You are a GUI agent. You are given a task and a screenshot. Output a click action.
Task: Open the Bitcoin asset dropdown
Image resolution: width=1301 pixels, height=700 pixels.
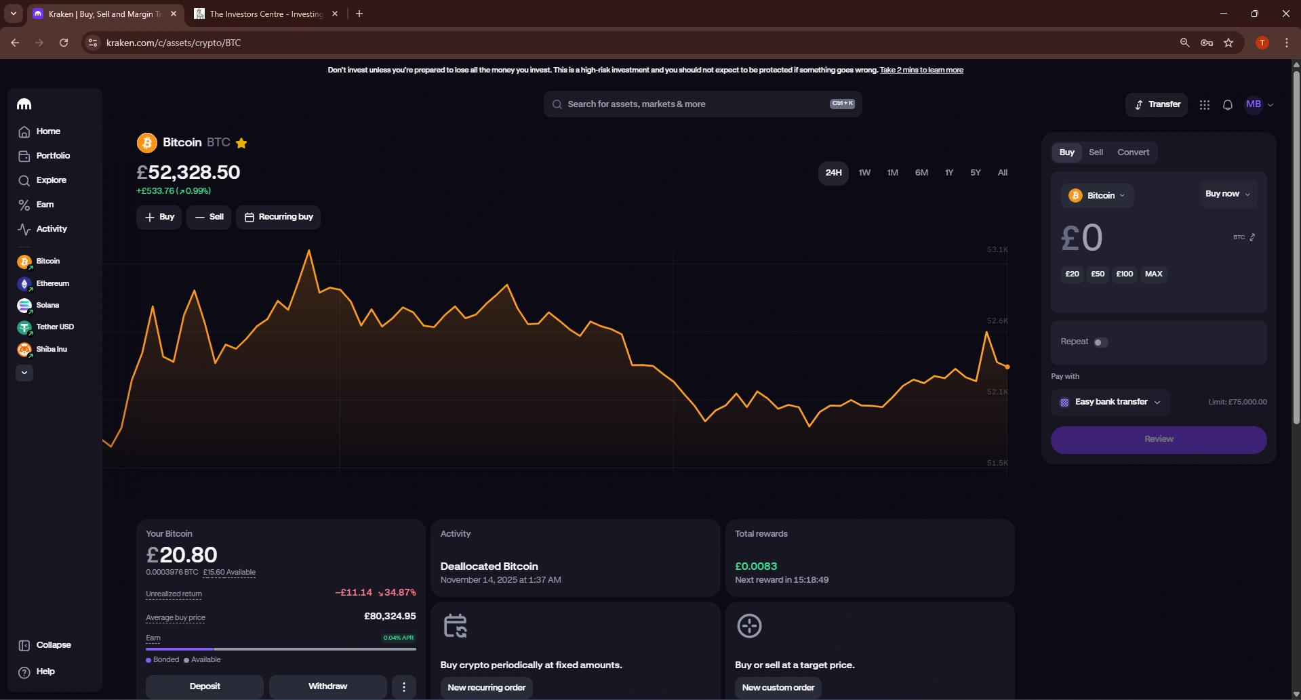[1097, 196]
